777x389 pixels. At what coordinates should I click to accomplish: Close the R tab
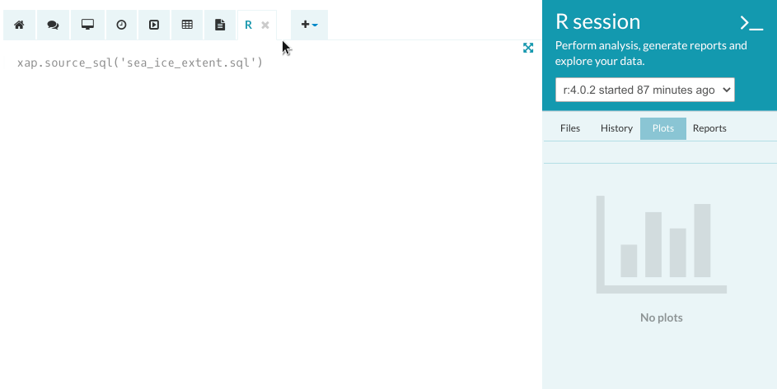click(x=265, y=25)
